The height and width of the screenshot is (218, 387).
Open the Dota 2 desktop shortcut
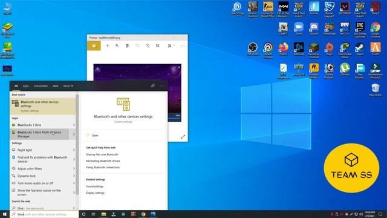(x=376, y=9)
